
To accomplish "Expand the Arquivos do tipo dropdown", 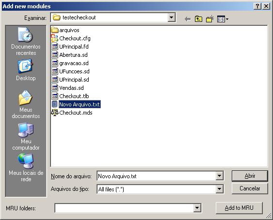I will click(219, 189).
